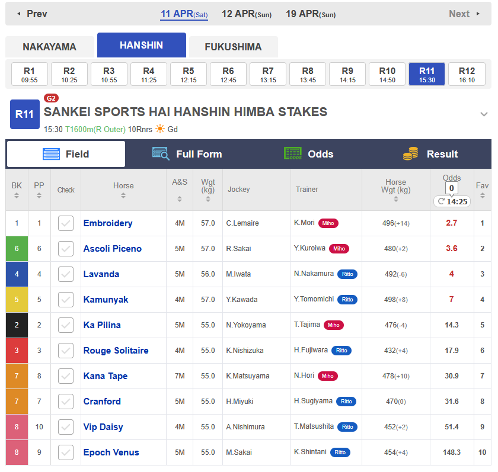Switch to the Odds tab
The width and height of the screenshot is (498, 472).
[x=308, y=154]
